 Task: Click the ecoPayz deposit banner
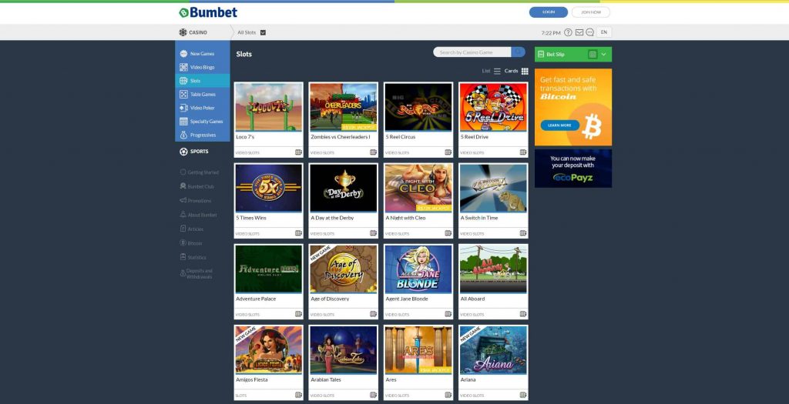(573, 169)
